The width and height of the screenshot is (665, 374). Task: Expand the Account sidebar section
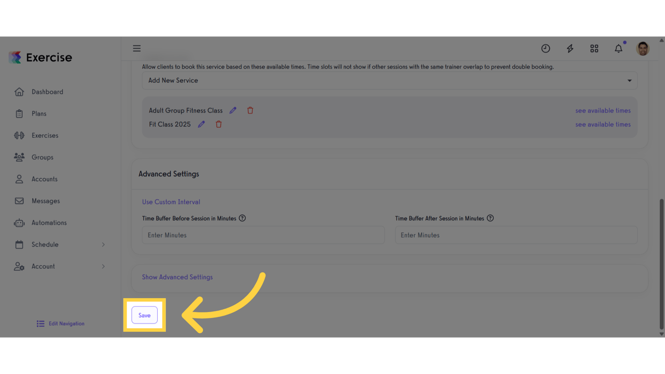point(43,266)
